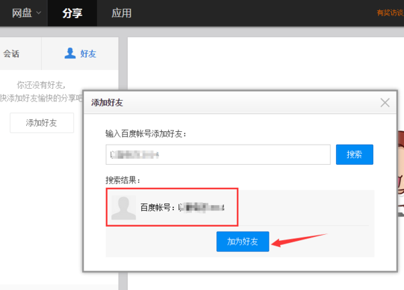
Task: Open the 应用 tab
Action: click(121, 13)
